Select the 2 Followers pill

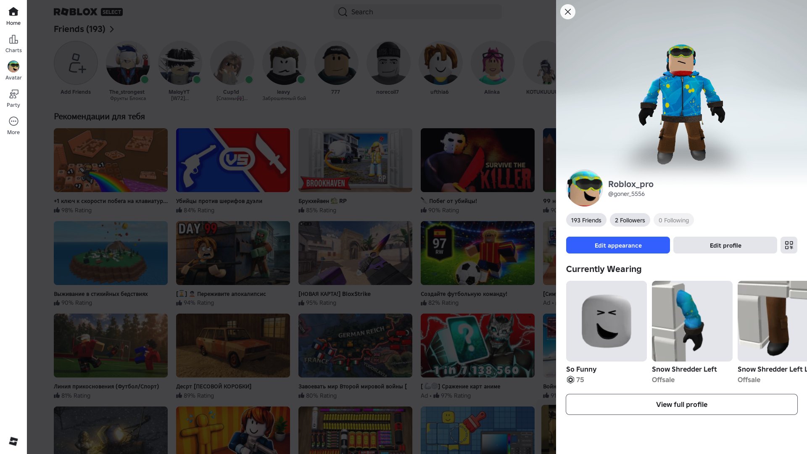click(x=630, y=220)
